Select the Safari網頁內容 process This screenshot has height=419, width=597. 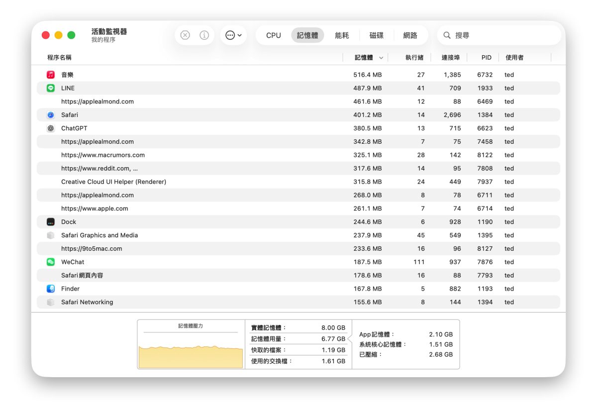point(82,275)
